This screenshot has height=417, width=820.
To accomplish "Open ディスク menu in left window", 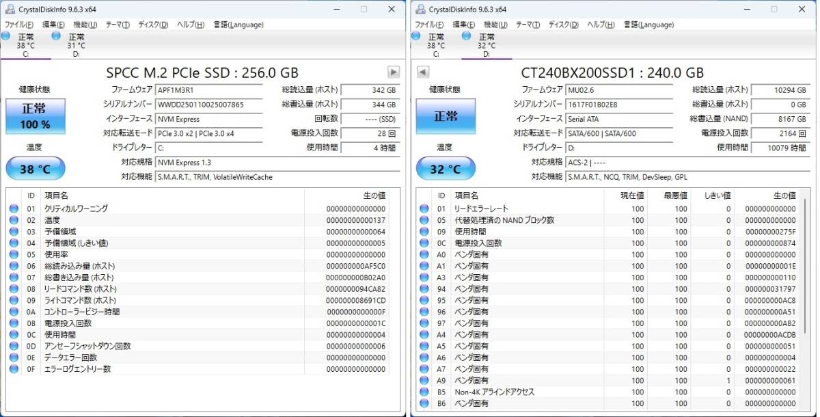I will (153, 25).
